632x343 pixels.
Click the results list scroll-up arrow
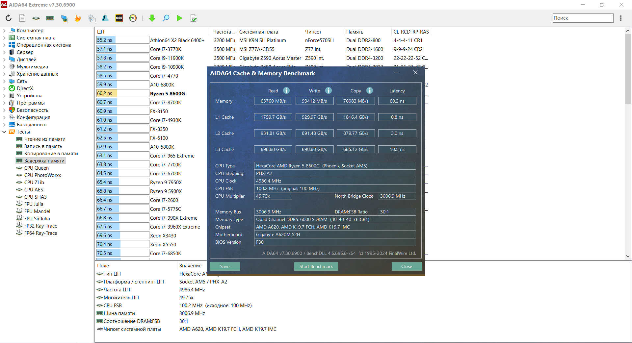pyautogui.click(x=628, y=31)
